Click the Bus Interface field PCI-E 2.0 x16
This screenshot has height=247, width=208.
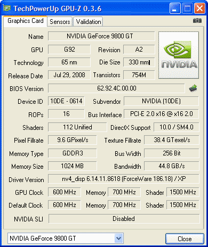(x=161, y=114)
